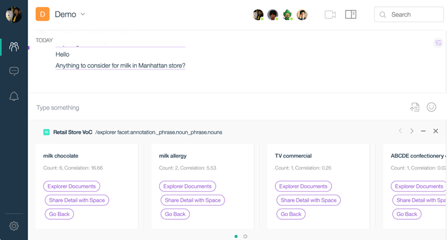
Task: Click the attach file icon
Action: click(414, 107)
